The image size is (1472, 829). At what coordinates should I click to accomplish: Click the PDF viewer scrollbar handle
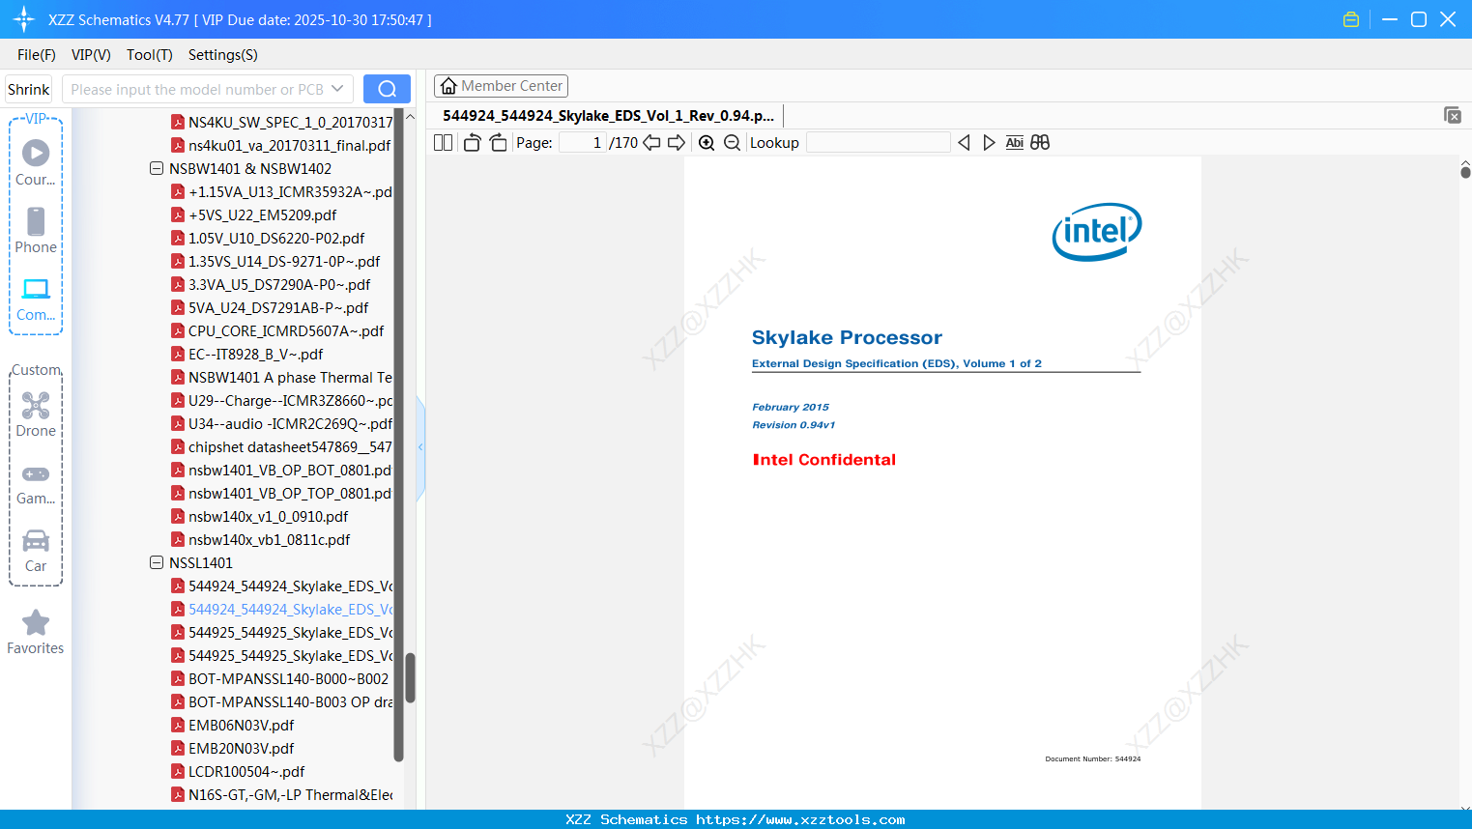click(x=1465, y=172)
